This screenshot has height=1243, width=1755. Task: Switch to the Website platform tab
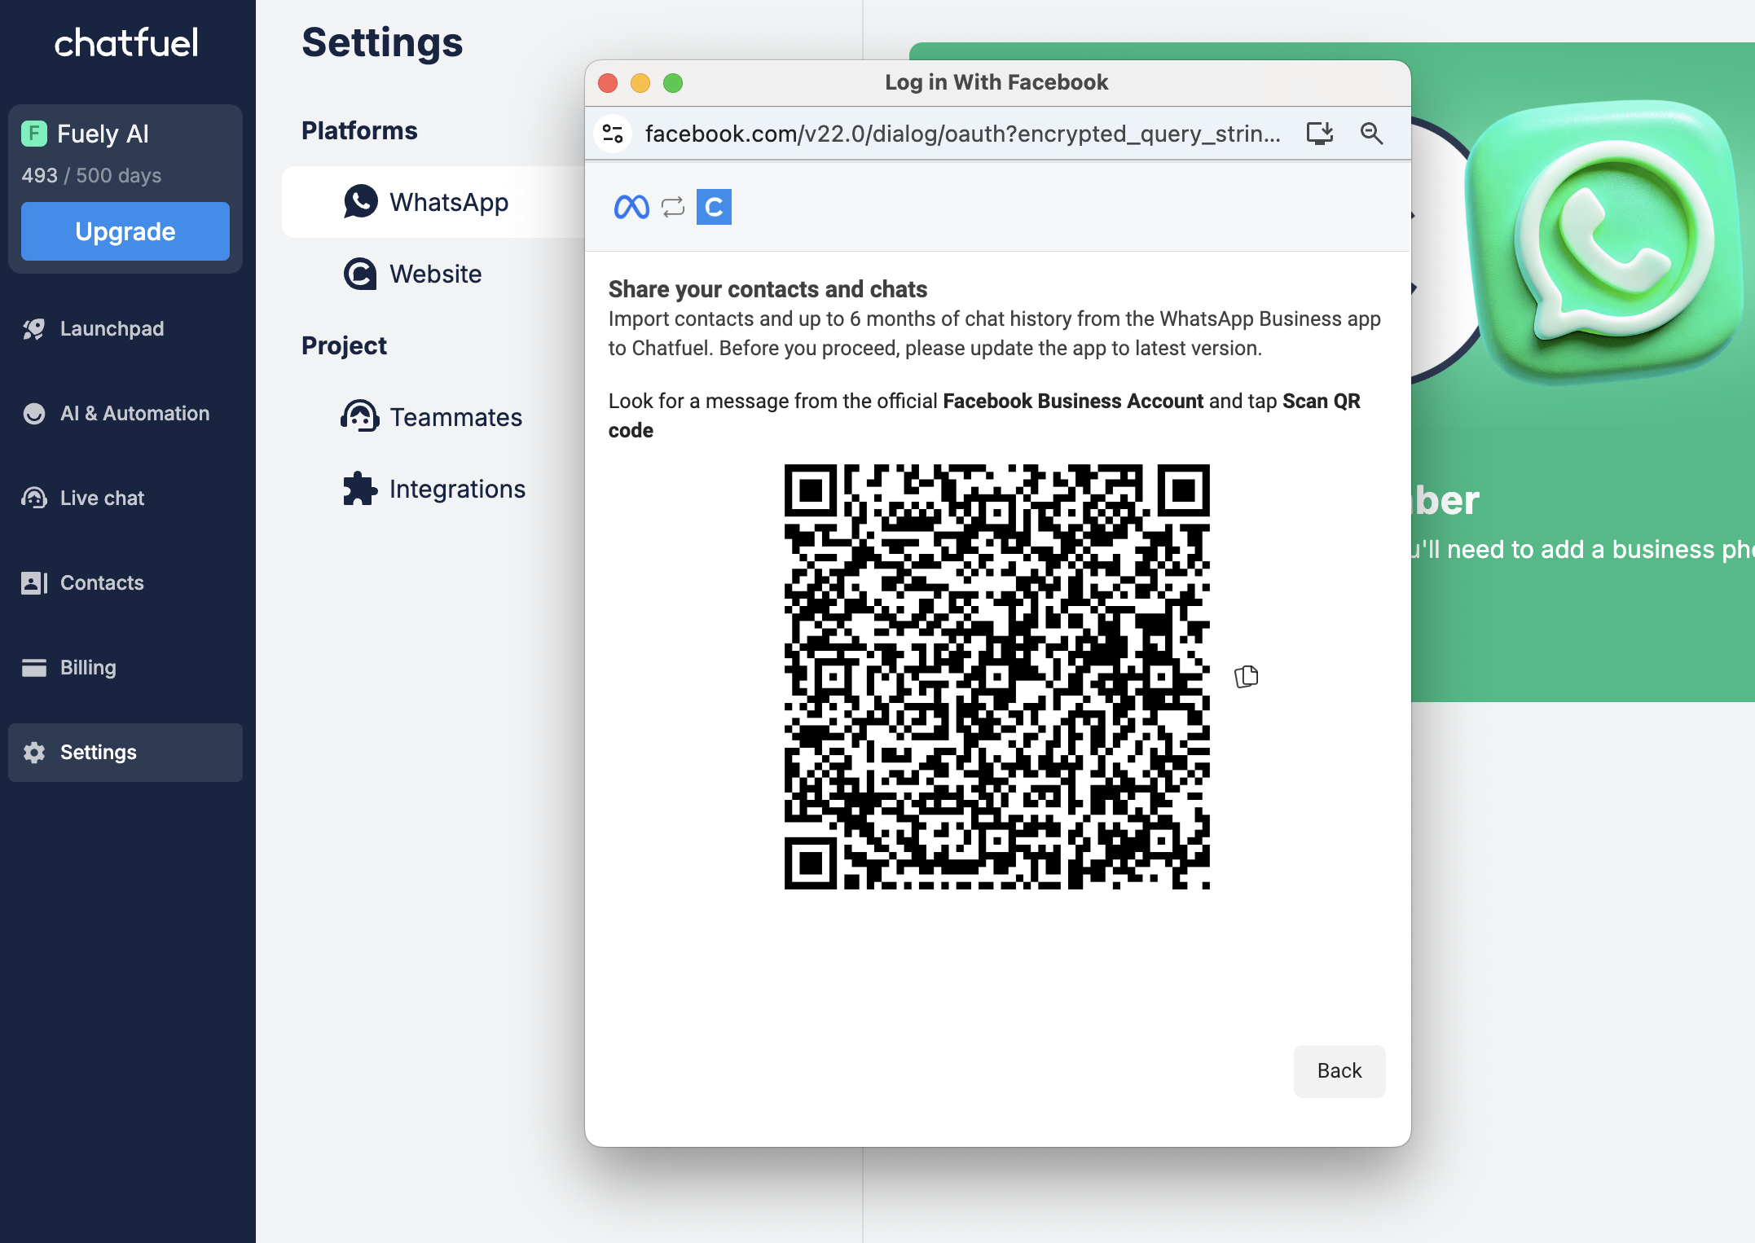pos(435,274)
